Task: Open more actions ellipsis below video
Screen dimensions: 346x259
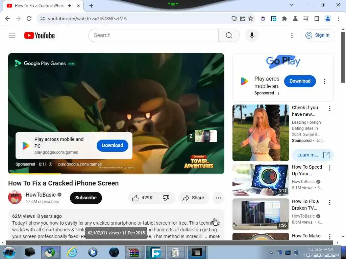Action: 218,198
